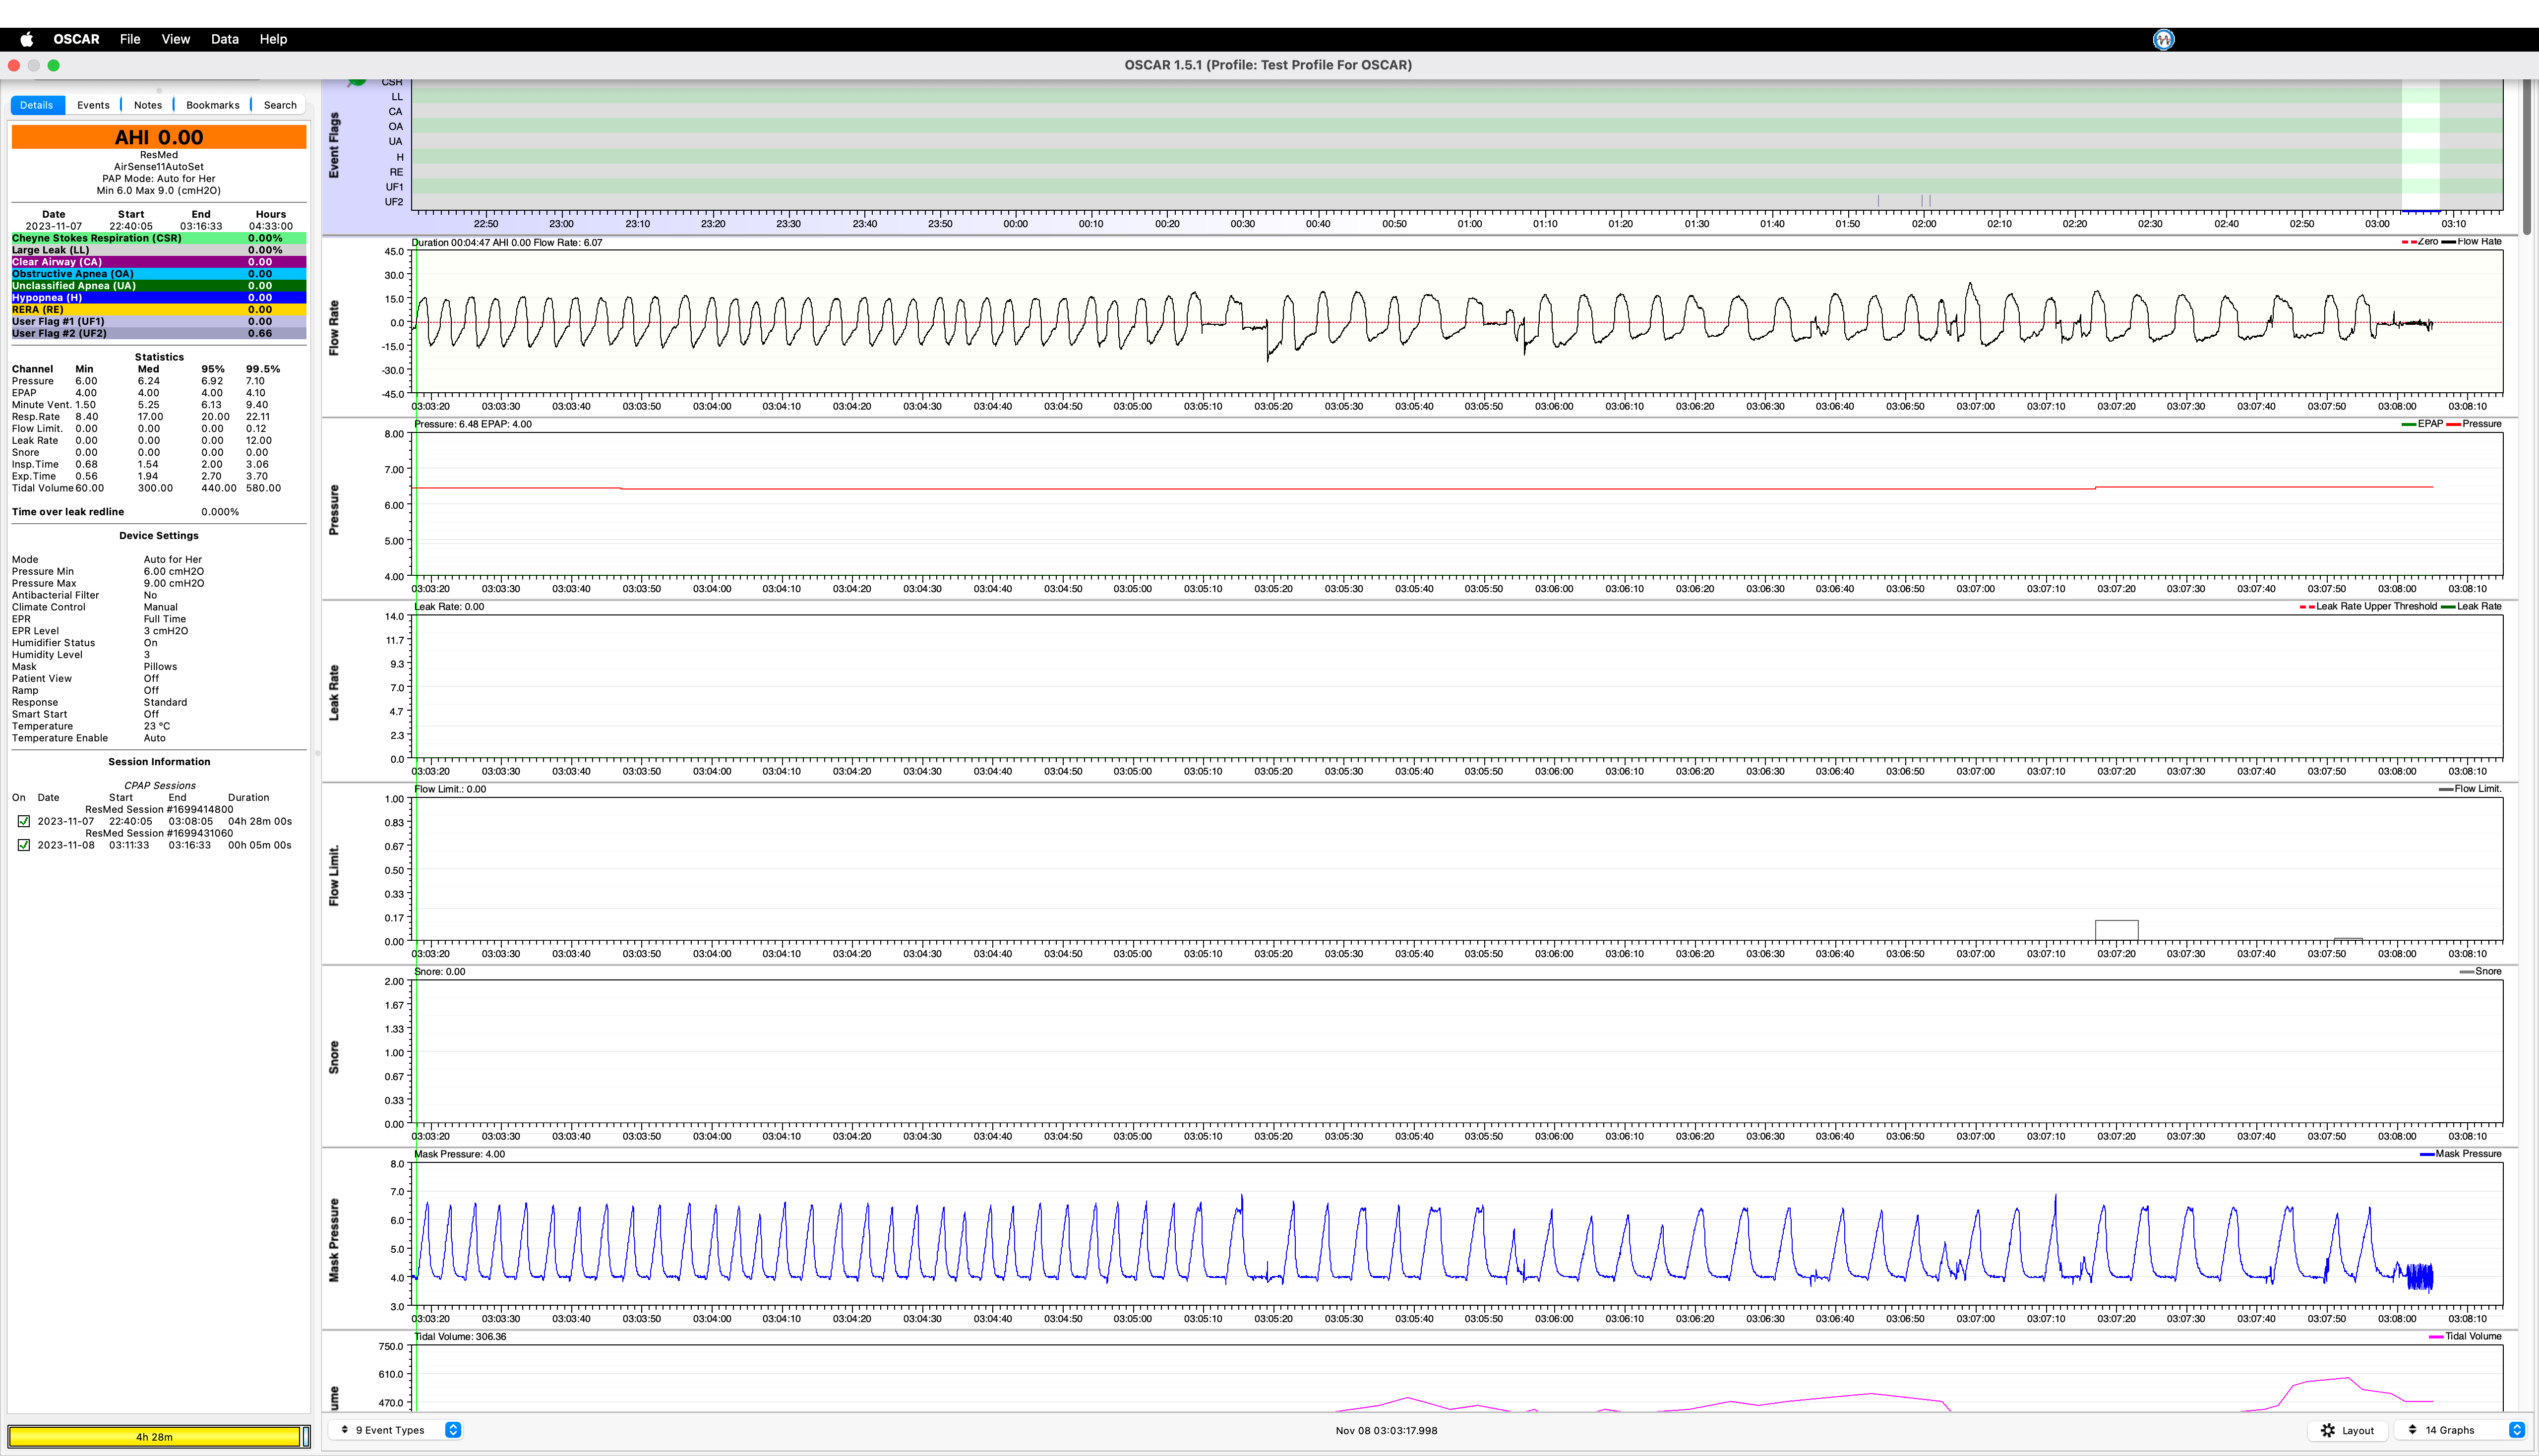Switch to the Search tab
Screen dimensions: 2539x1456
280,105
